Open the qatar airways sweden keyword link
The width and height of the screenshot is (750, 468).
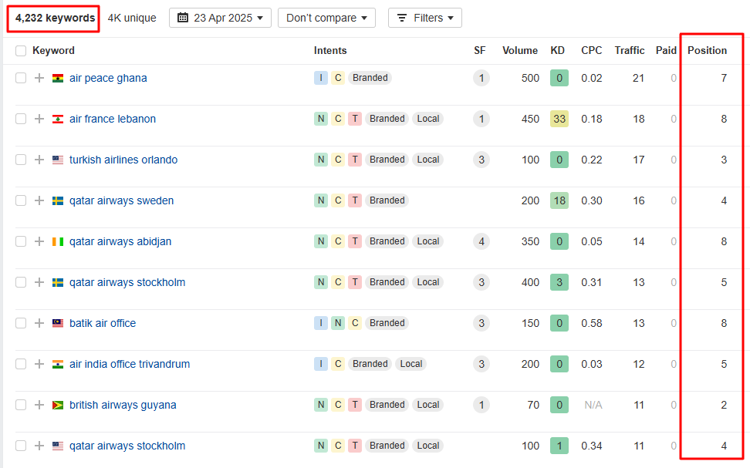(121, 200)
